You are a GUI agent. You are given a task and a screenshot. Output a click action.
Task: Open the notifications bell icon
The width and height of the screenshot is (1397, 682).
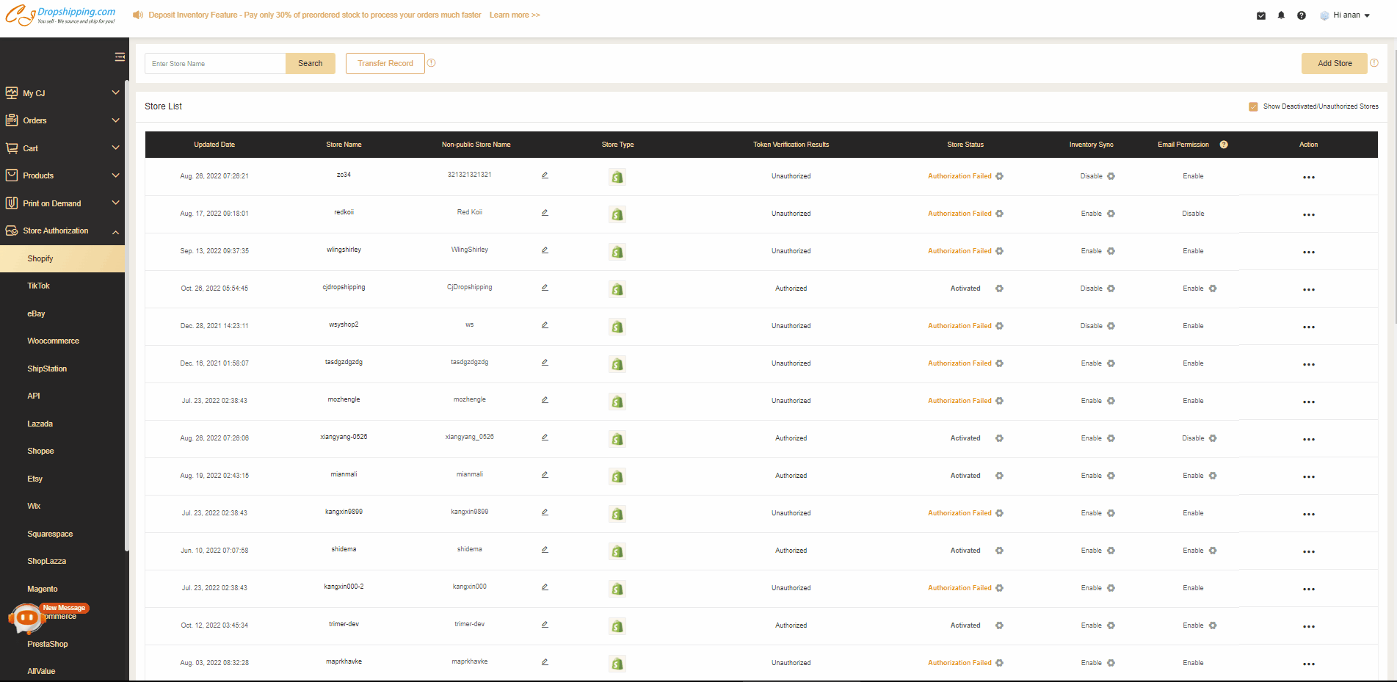click(1281, 15)
